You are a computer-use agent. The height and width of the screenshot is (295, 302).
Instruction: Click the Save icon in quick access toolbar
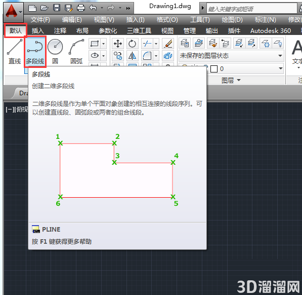point(57,8)
